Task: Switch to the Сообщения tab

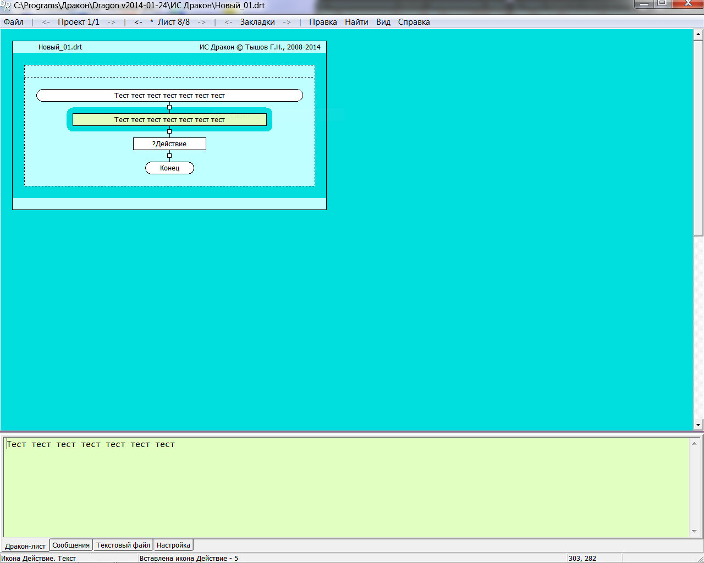Action: click(x=71, y=545)
